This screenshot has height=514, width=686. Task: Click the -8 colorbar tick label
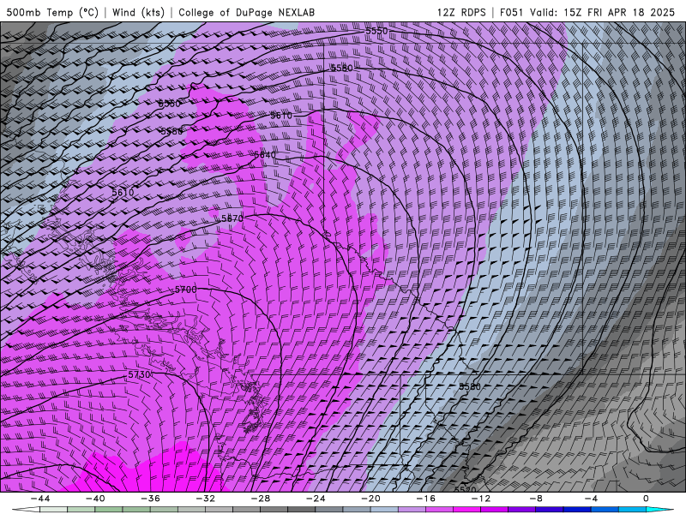pos(535,499)
